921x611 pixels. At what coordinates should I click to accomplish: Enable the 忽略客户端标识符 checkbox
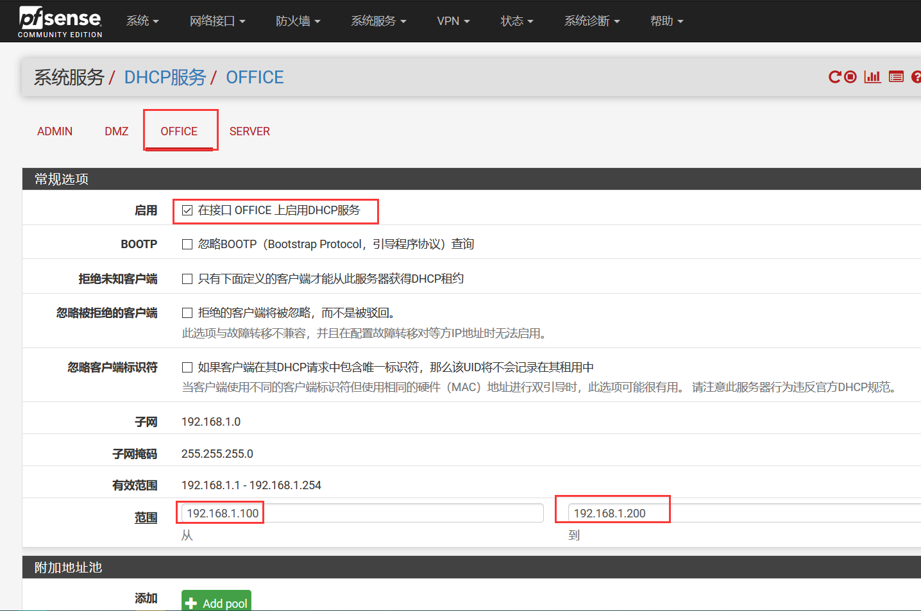(x=187, y=367)
